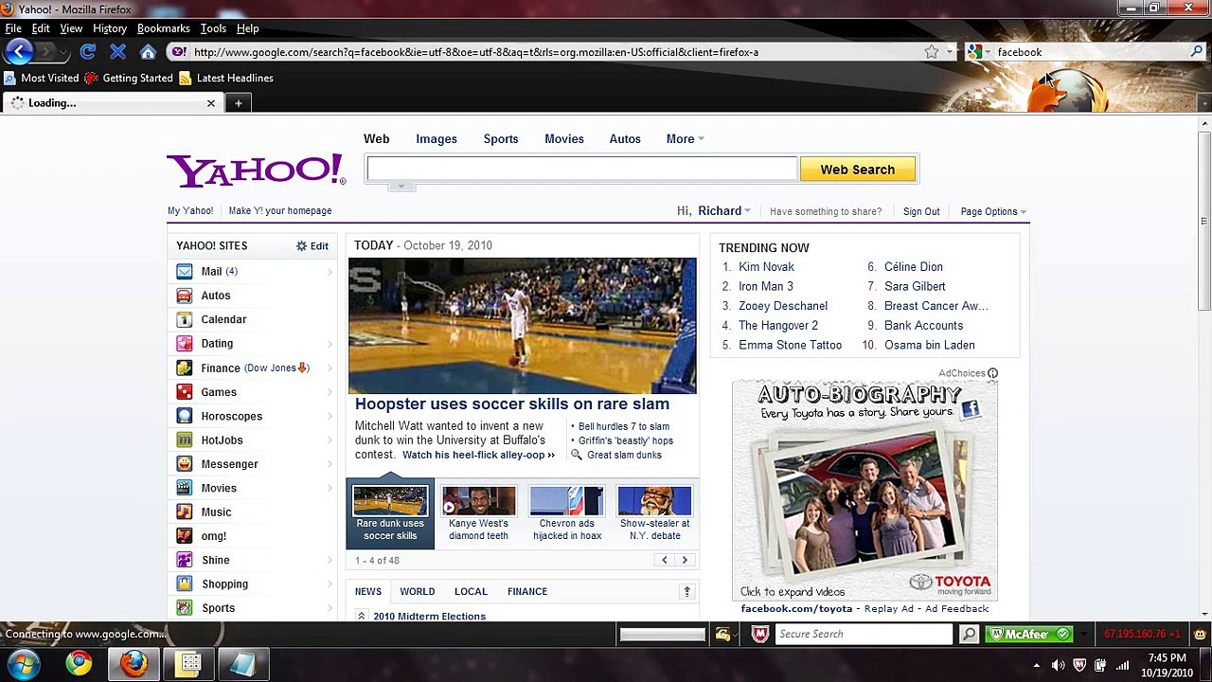Viewport: 1212px width, 682px height.
Task: Go to next stories with right arrow
Action: point(685,561)
